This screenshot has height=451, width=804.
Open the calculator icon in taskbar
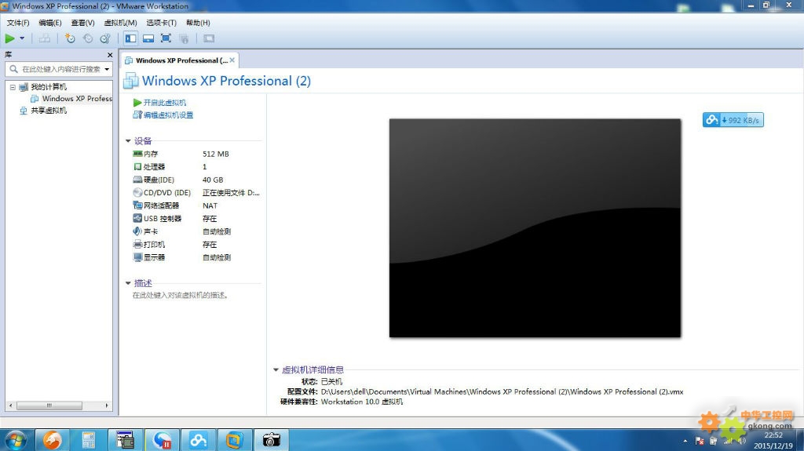click(89, 440)
